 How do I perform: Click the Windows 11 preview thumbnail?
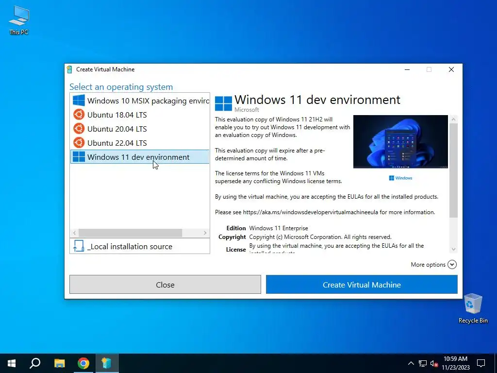pos(400,141)
